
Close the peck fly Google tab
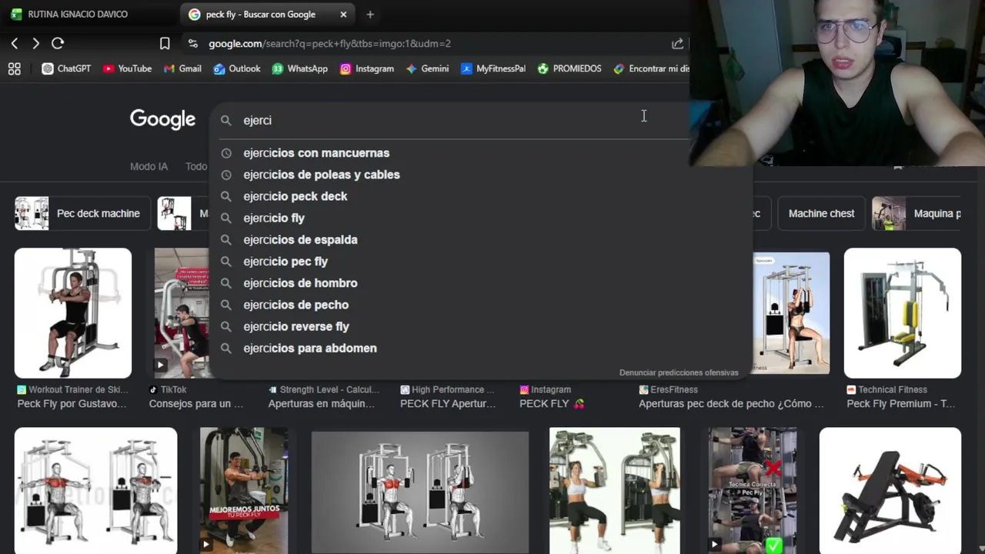point(343,15)
